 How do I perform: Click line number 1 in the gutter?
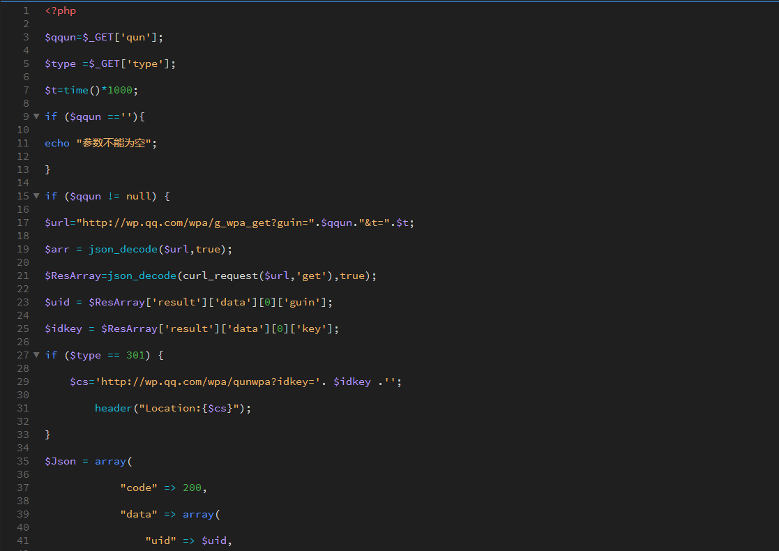click(26, 10)
